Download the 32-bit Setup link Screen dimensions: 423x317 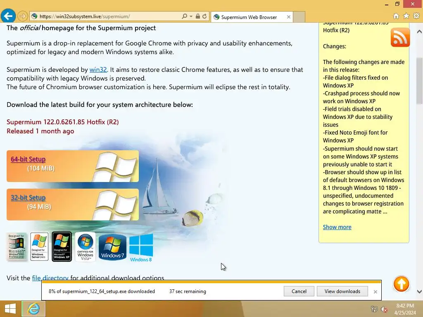pyautogui.click(x=28, y=198)
